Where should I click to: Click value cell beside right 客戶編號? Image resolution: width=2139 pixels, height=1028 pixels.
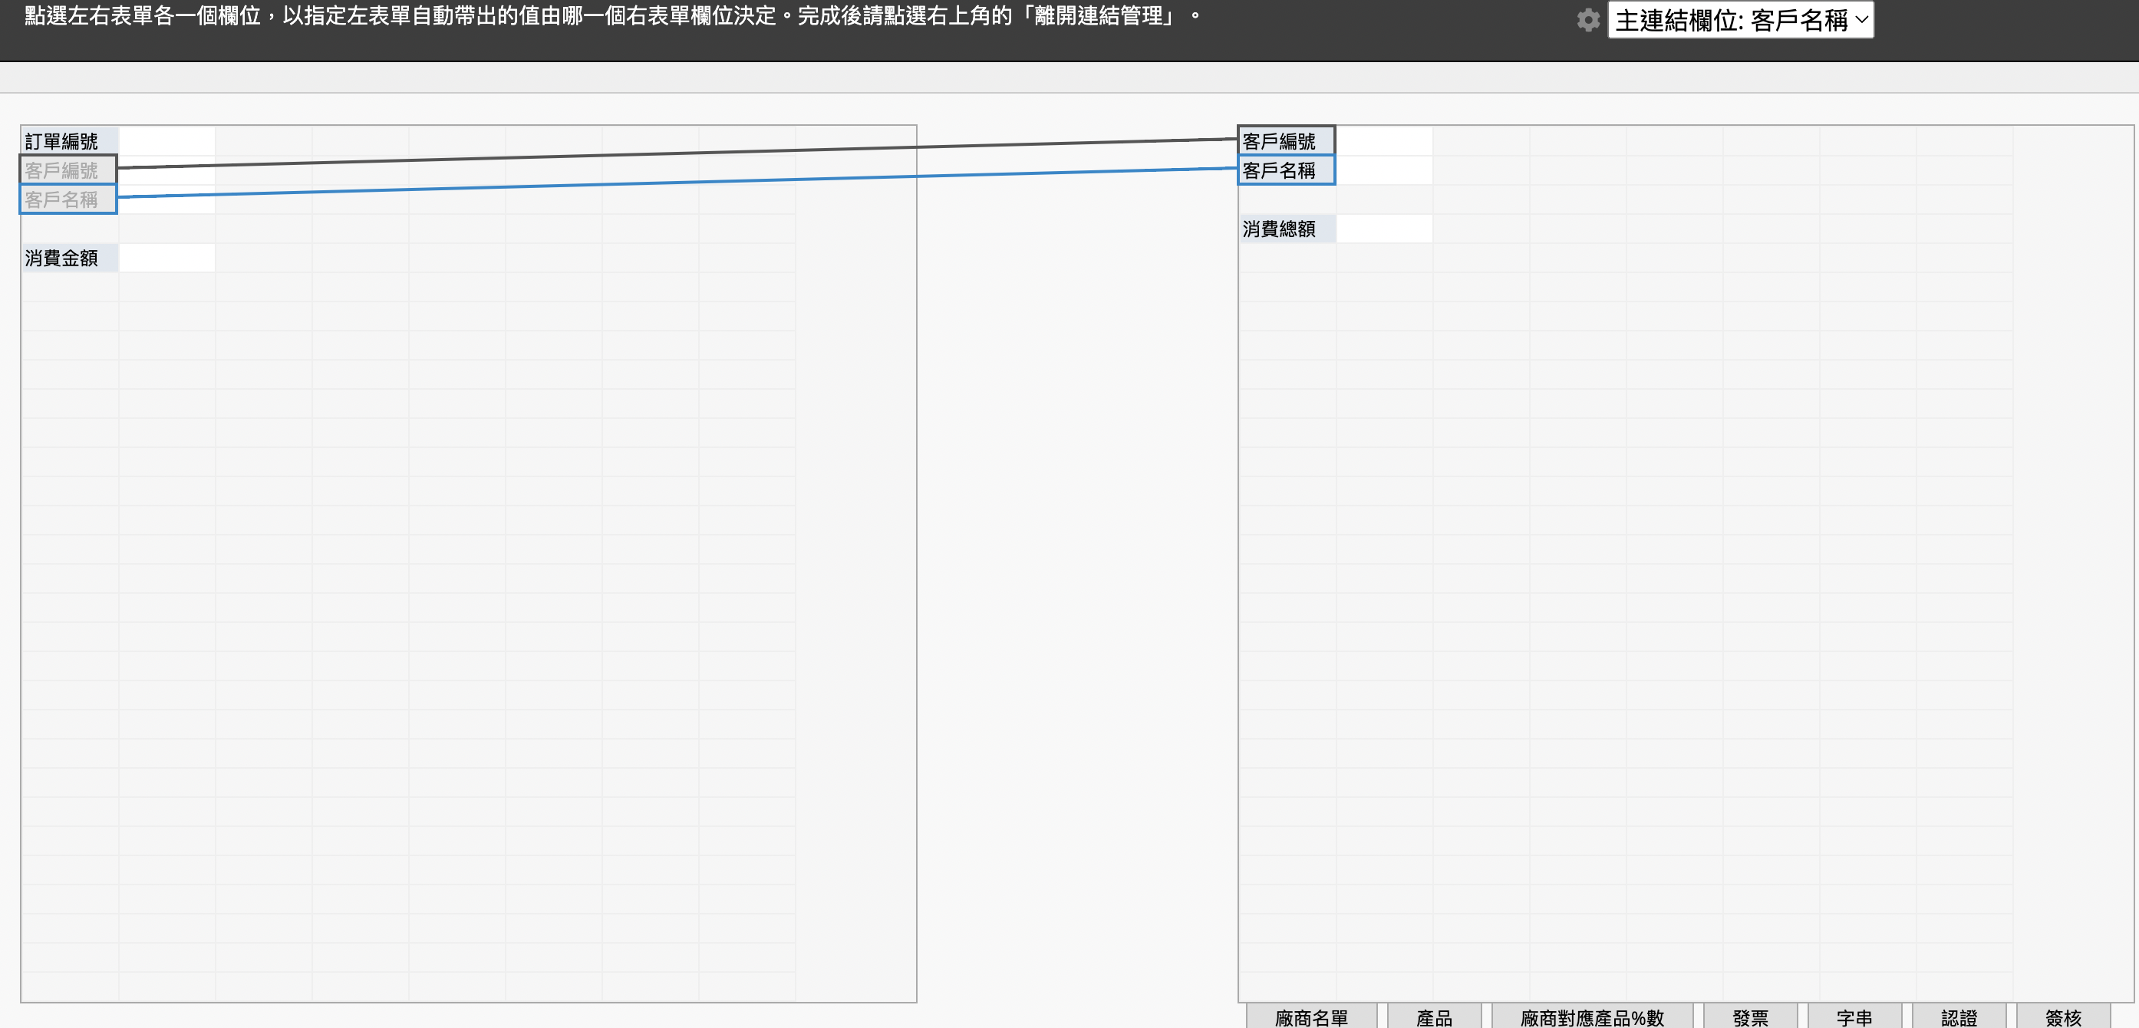tap(1384, 141)
